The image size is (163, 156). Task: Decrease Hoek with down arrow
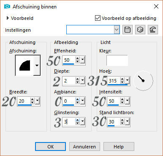coord(122,82)
